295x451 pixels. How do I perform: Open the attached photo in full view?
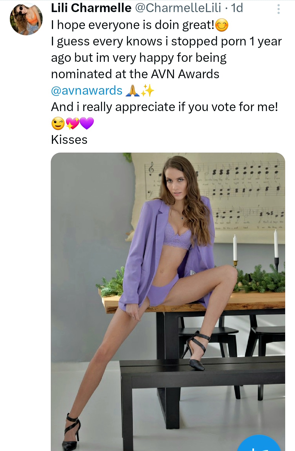pos(168,301)
